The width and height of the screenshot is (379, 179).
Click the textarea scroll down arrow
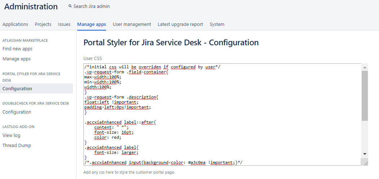click(x=365, y=154)
